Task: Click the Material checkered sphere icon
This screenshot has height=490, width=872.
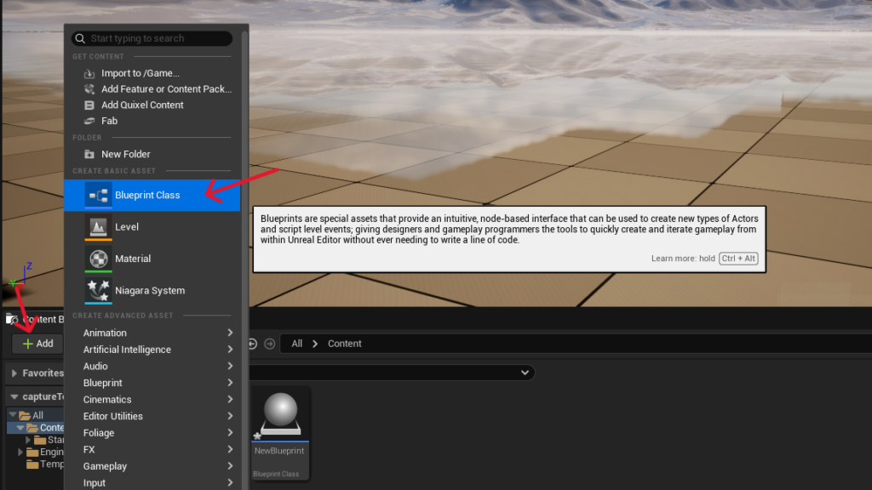Action: pos(99,259)
